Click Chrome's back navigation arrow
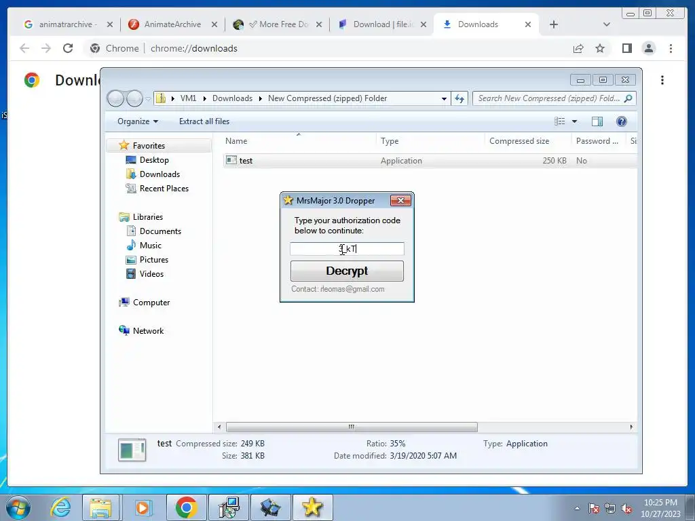This screenshot has width=695, height=521. click(x=24, y=48)
